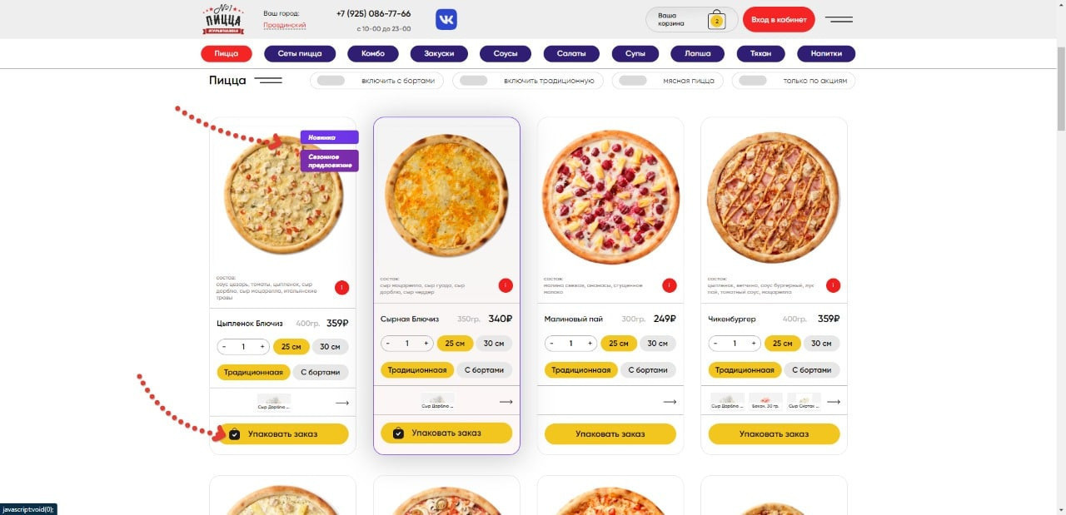This screenshot has width=1066, height=515.
Task: Open the VK social network icon
Action: tap(446, 19)
